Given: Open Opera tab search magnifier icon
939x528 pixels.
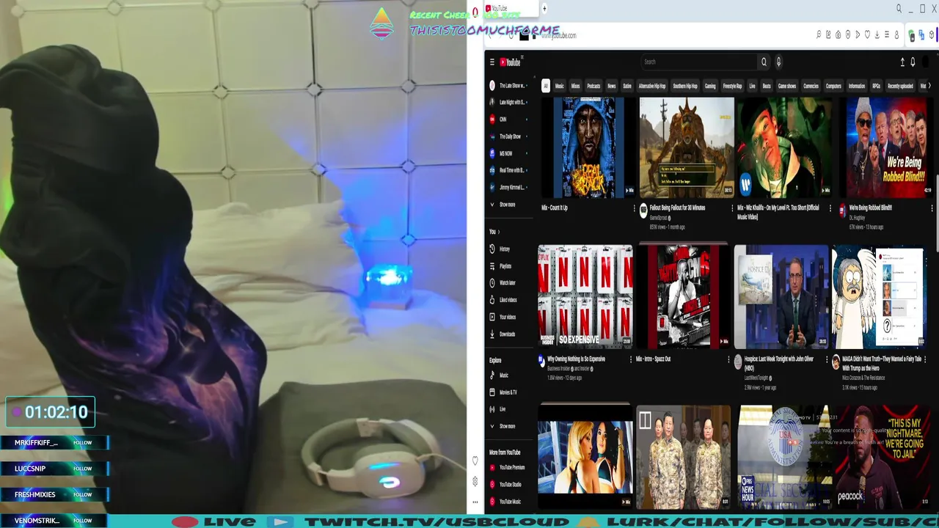Looking at the screenshot, I should 899,9.
